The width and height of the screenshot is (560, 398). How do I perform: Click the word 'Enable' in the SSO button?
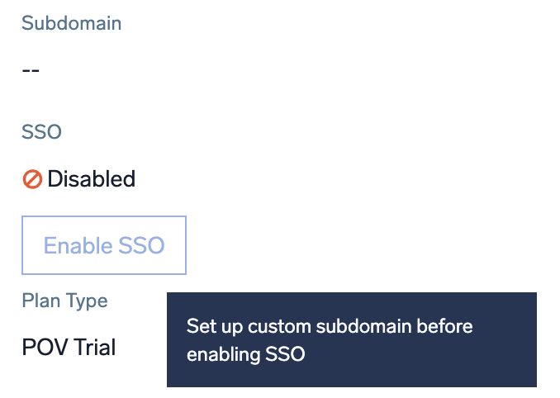[x=78, y=245]
